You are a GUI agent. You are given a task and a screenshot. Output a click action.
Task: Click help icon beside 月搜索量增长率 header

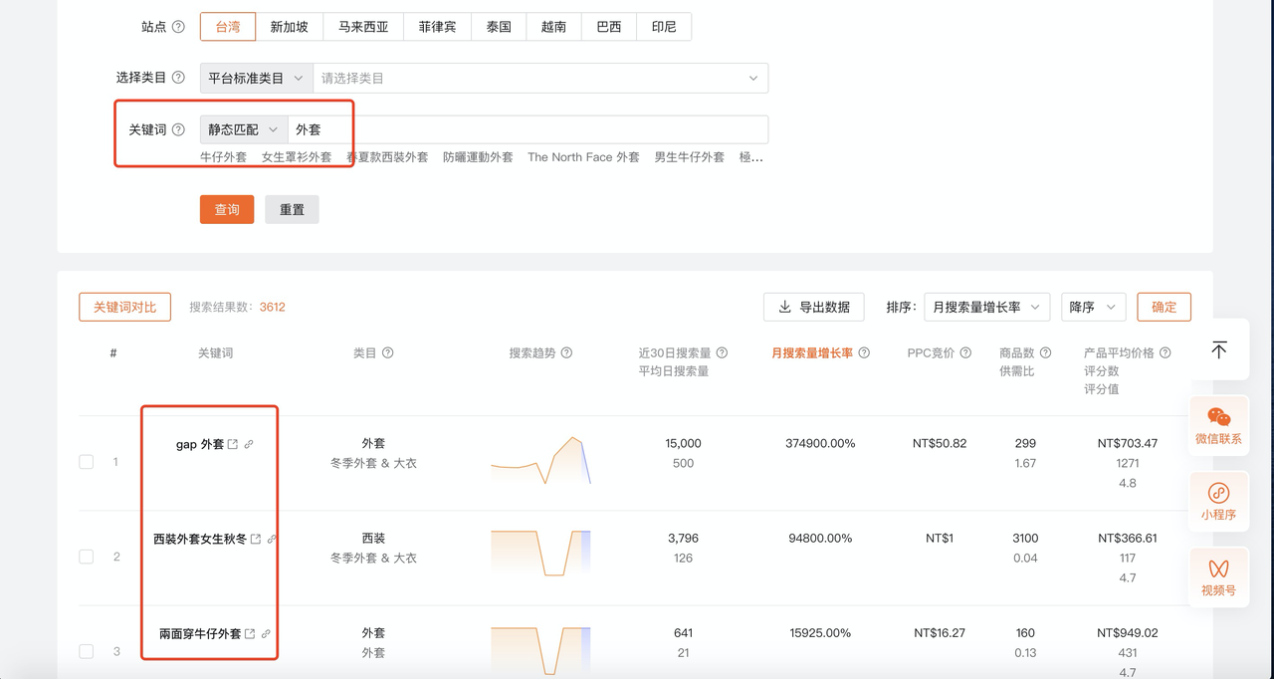864,352
